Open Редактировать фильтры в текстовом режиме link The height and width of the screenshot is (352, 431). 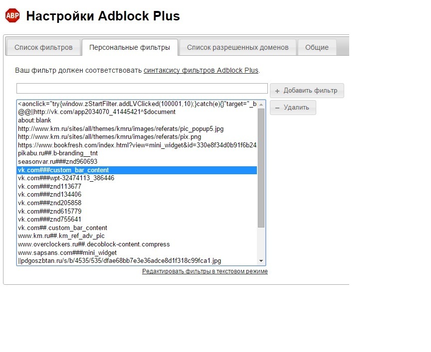point(205,271)
